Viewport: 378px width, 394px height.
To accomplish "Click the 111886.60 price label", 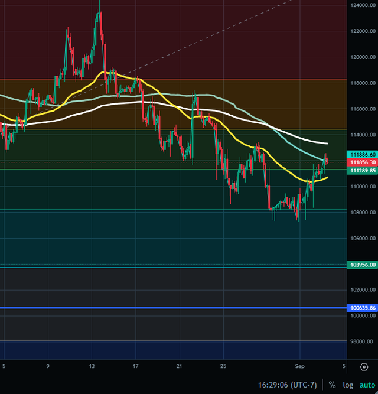I will [x=363, y=155].
